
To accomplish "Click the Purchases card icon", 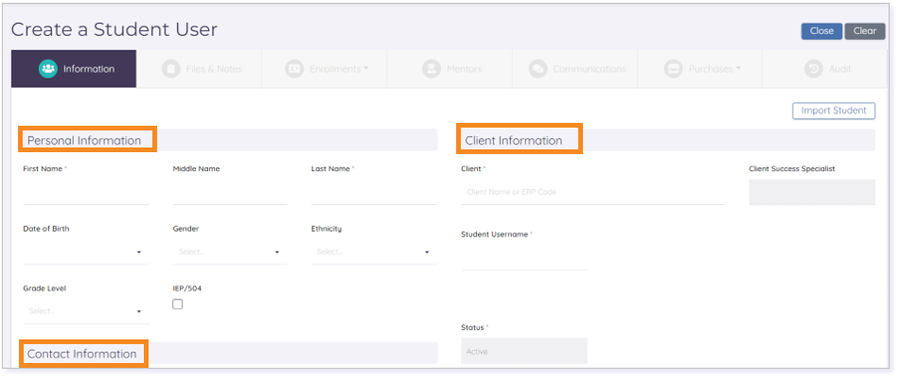I will click(x=673, y=69).
